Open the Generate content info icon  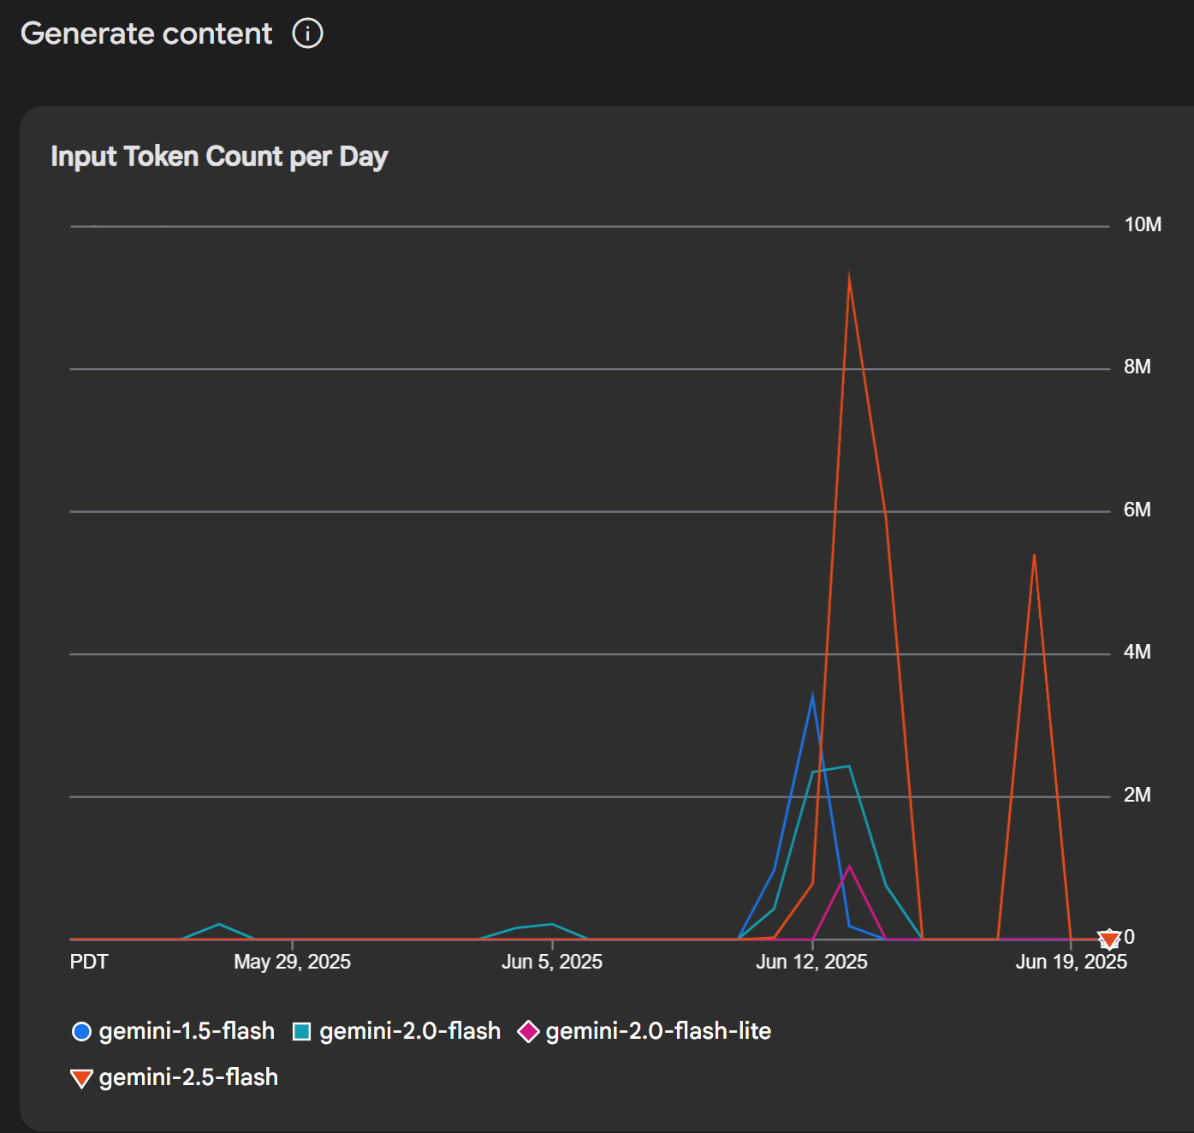tap(307, 33)
